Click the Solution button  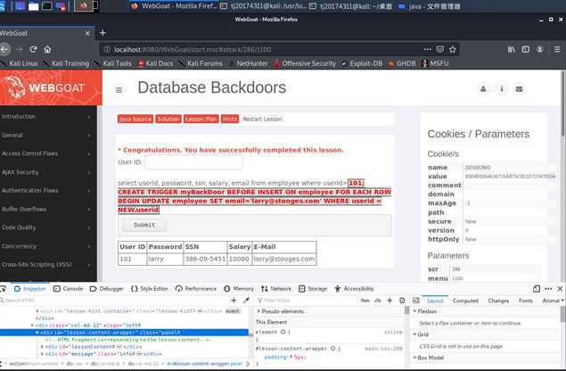click(168, 119)
